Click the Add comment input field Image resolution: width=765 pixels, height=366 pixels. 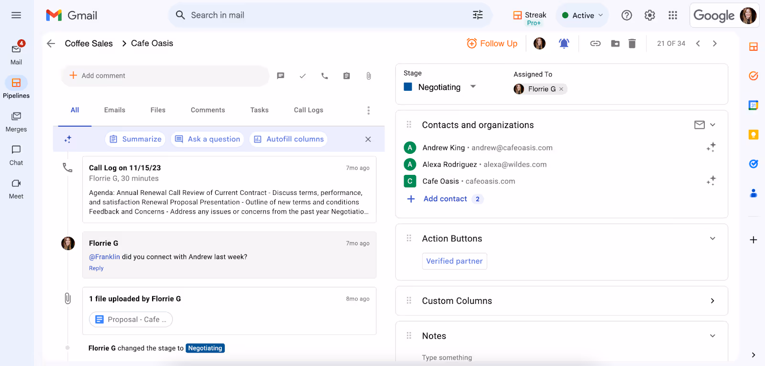(x=165, y=75)
